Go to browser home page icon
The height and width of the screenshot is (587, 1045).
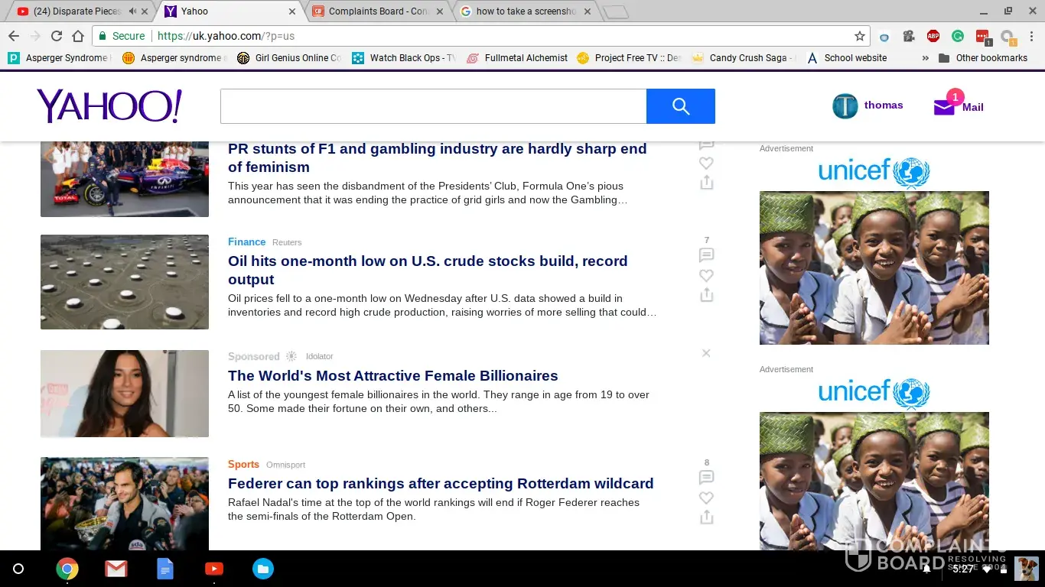(x=78, y=36)
